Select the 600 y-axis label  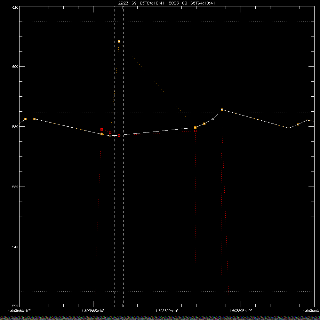tap(15, 67)
